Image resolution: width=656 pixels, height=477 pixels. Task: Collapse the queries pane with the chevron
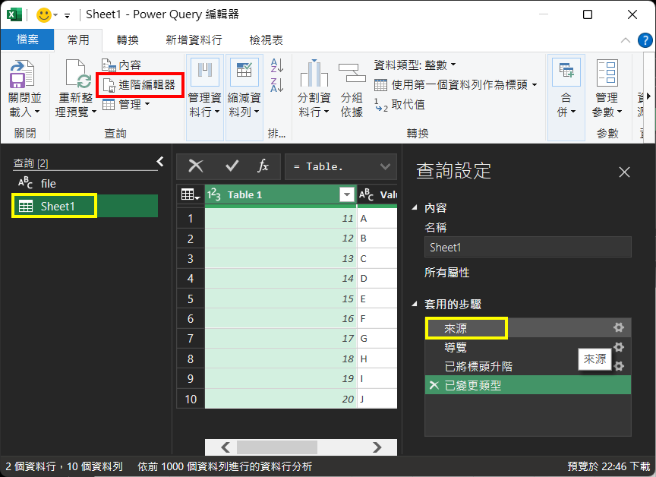(160, 161)
